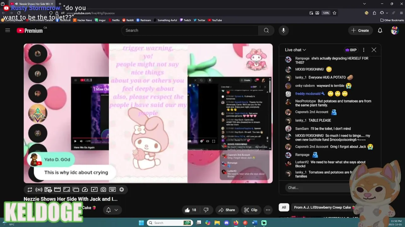Open the Environment Canada bookmark
The height and width of the screenshot is (227, 405).
click(39, 20)
